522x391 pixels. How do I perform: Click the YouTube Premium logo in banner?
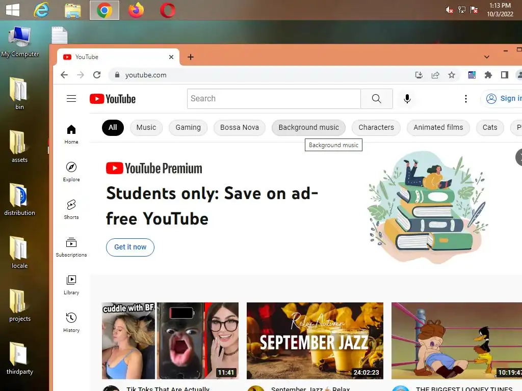pyautogui.click(x=154, y=168)
